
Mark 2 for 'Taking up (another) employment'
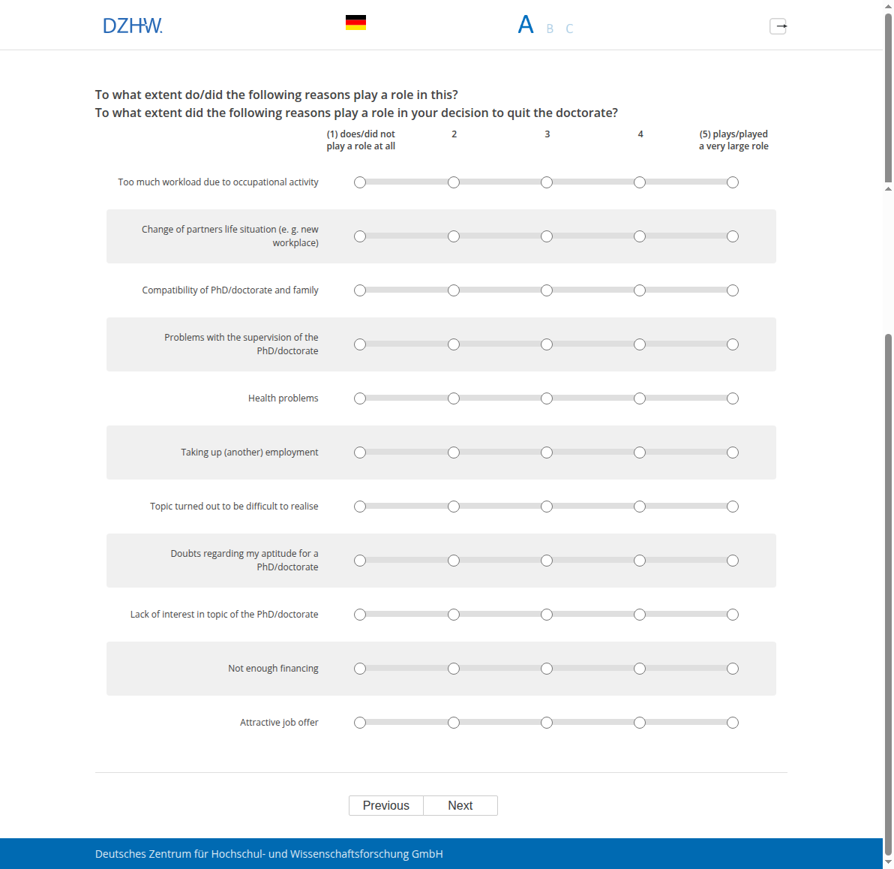coord(453,453)
